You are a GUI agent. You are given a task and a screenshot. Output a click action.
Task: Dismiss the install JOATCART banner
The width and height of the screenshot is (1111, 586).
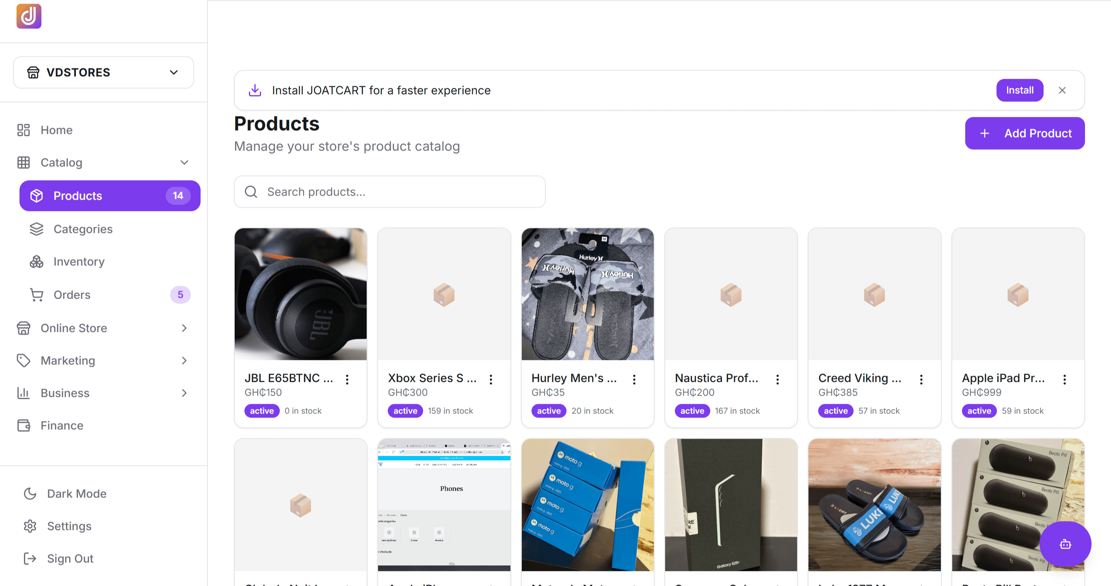1062,90
